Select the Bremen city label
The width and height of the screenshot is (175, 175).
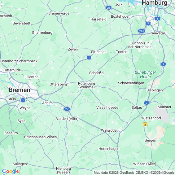point(20,90)
